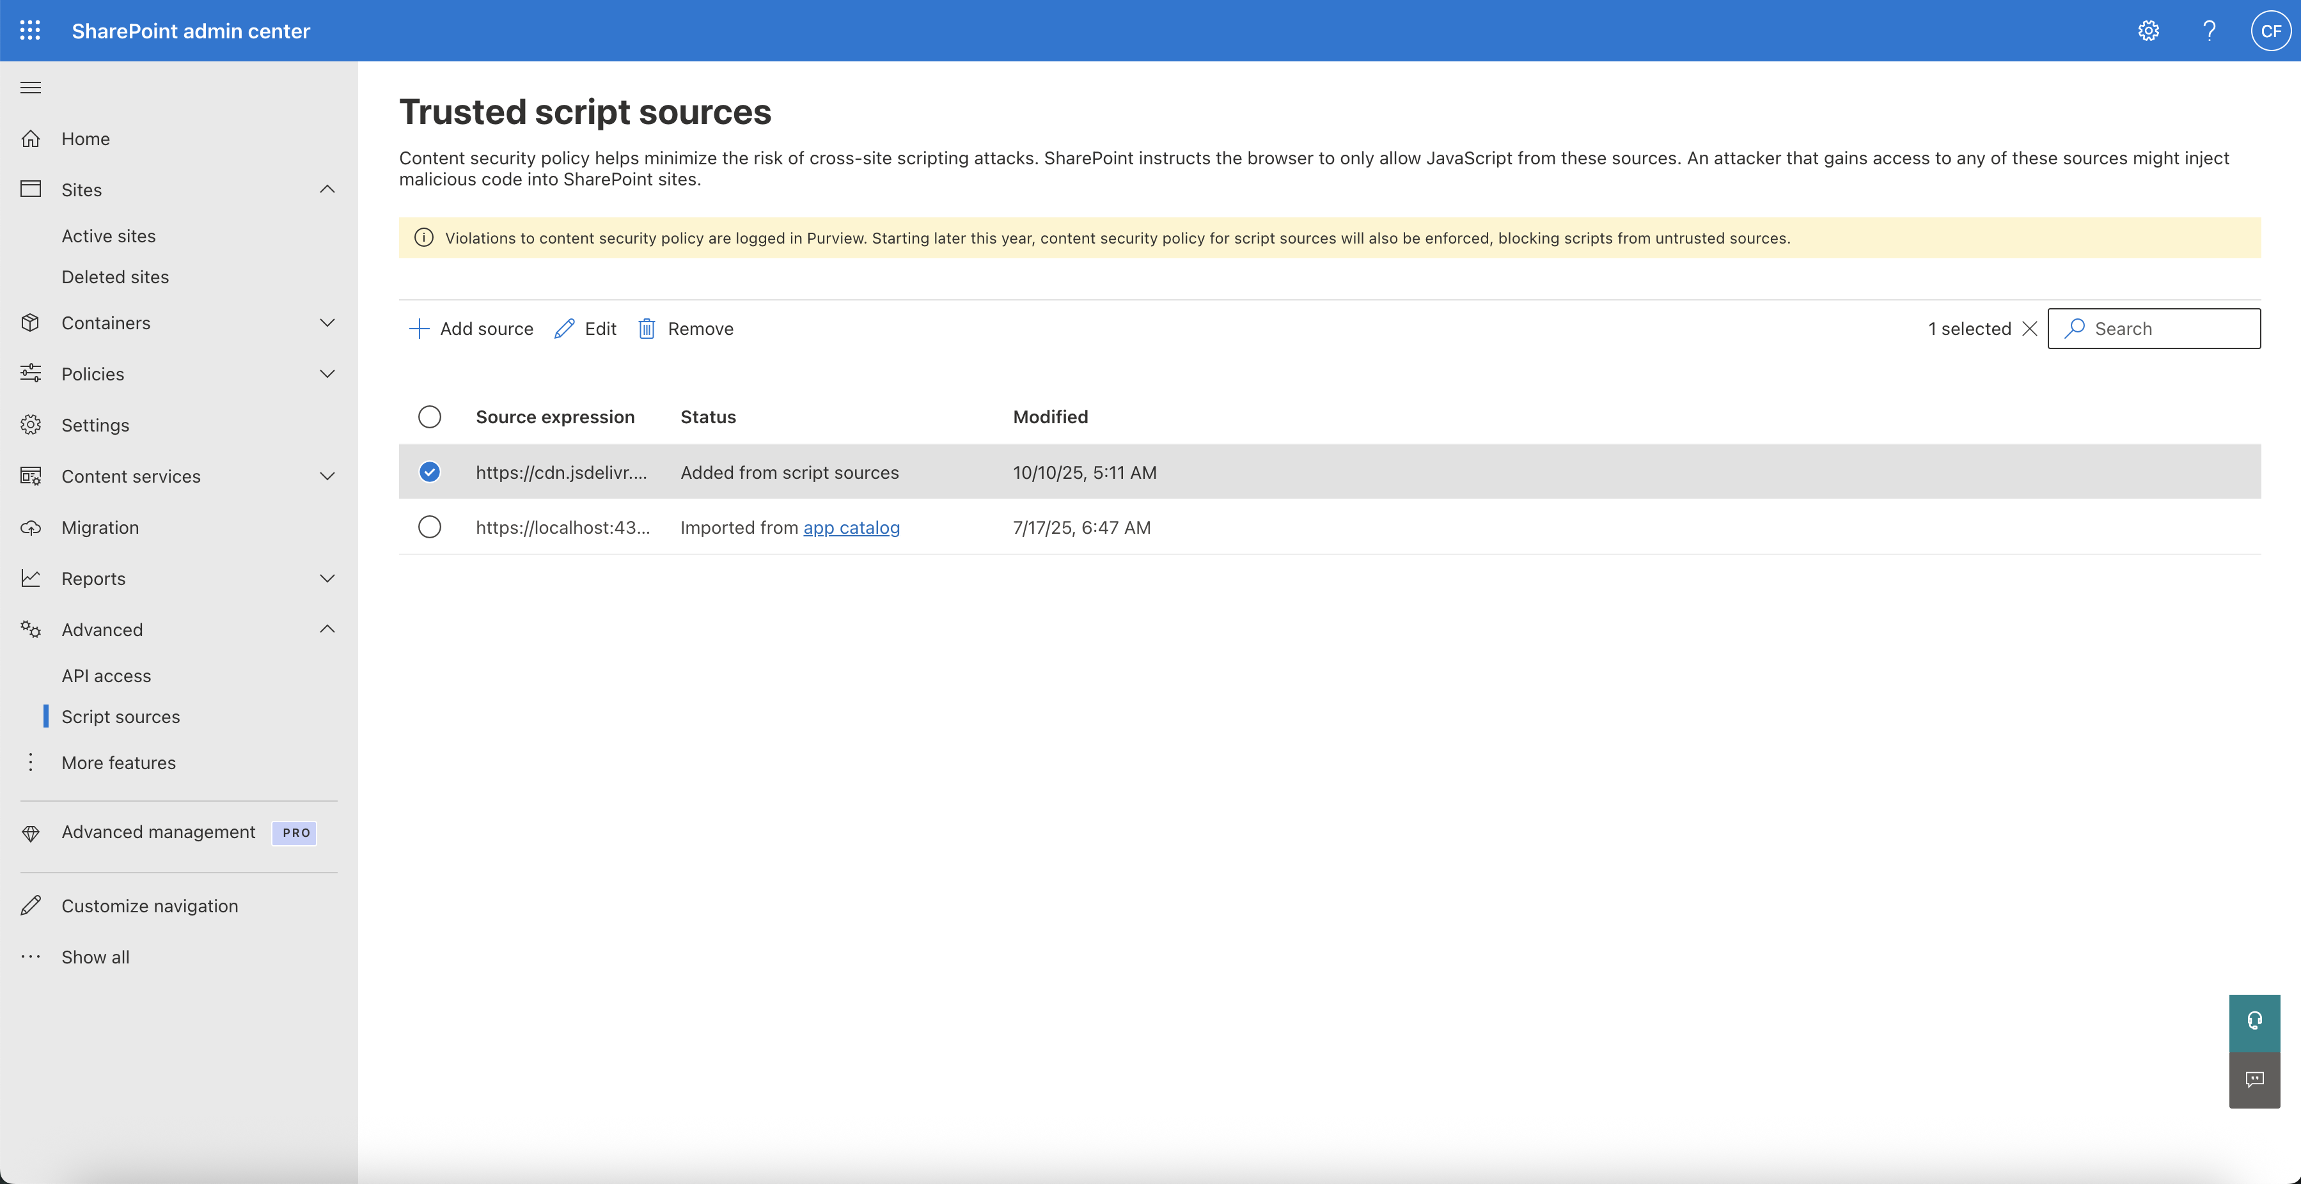Open Migration page
The image size is (2301, 1184).
[x=100, y=527]
